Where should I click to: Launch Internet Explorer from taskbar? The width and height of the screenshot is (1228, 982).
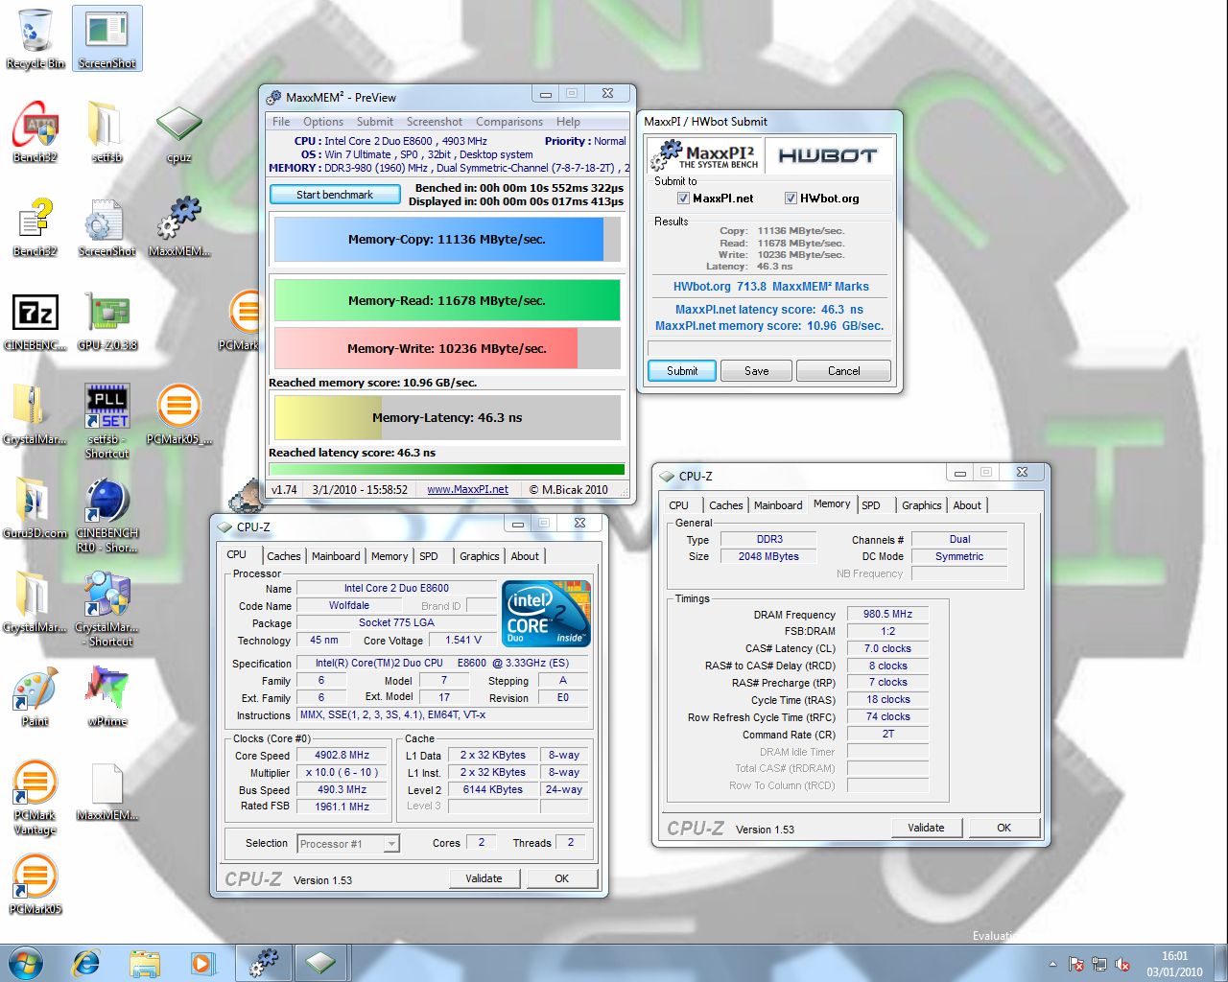pos(86,963)
